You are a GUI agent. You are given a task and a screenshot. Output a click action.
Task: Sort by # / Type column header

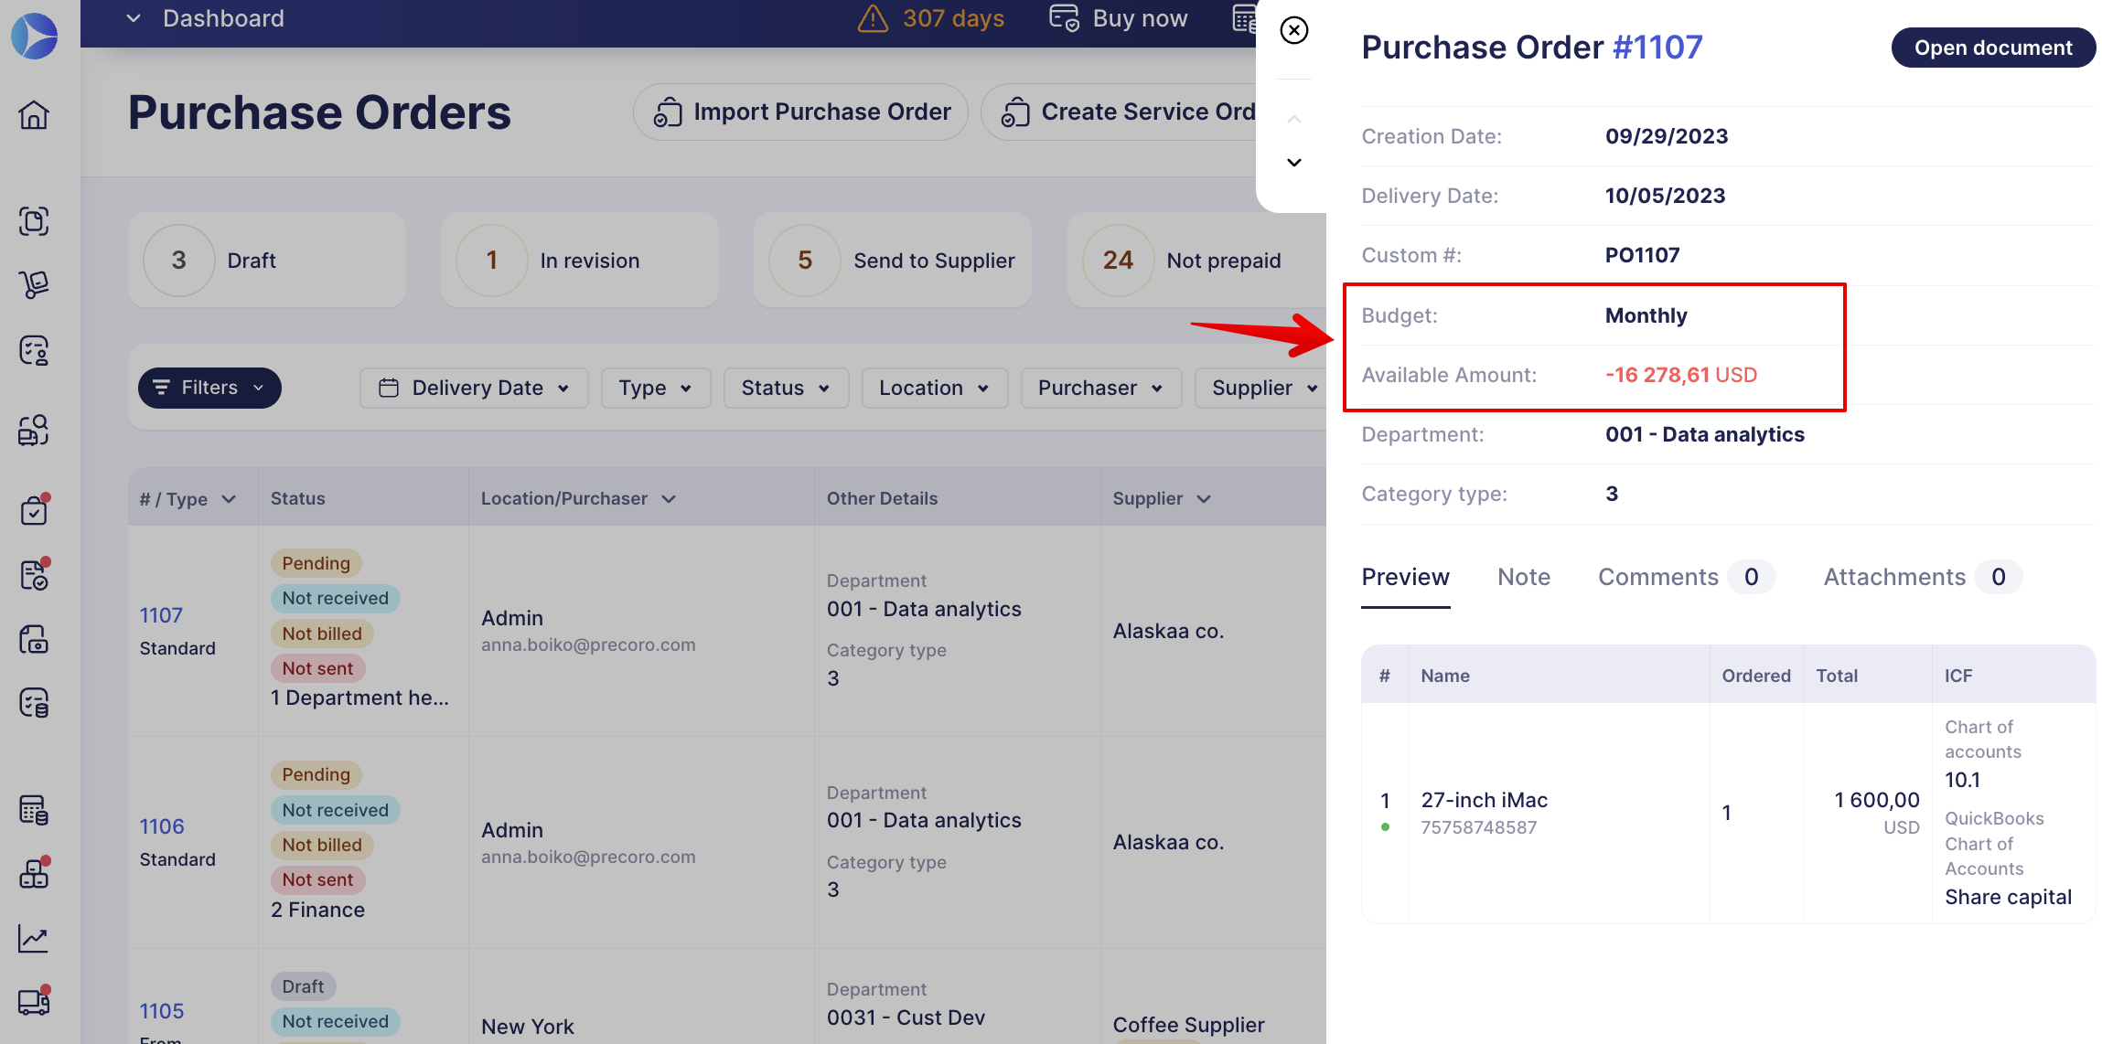[188, 499]
